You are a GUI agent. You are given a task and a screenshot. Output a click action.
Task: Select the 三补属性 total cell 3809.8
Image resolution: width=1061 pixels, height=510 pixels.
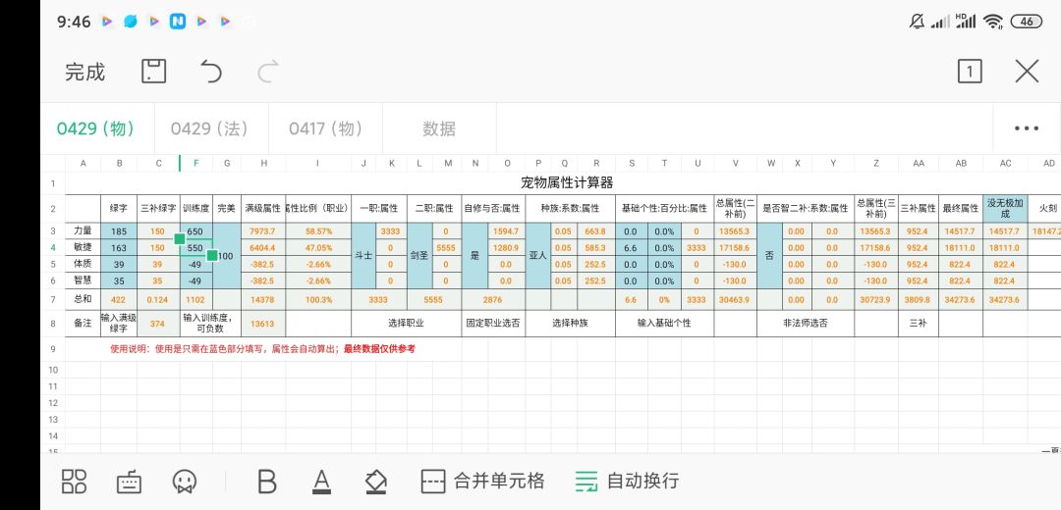coord(918,299)
